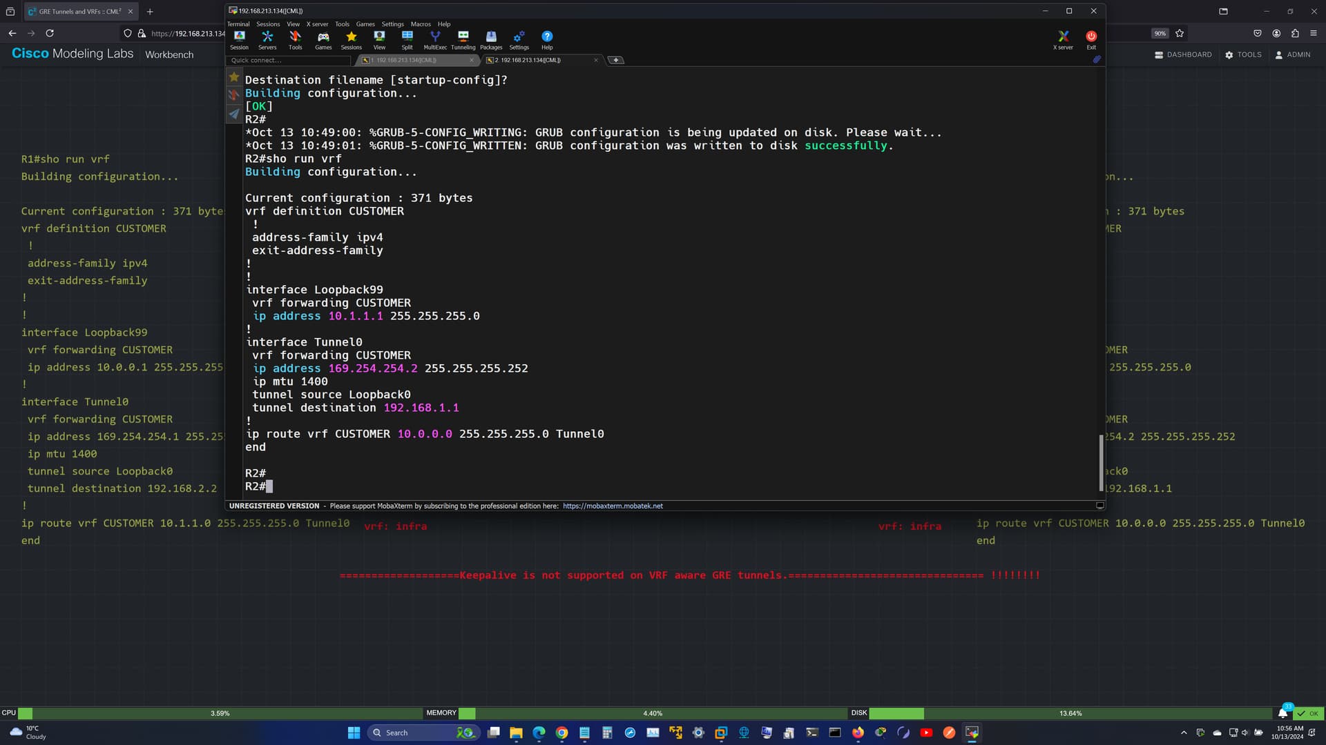
Task: Open a new terminal tab with plus button
Action: (x=616, y=60)
